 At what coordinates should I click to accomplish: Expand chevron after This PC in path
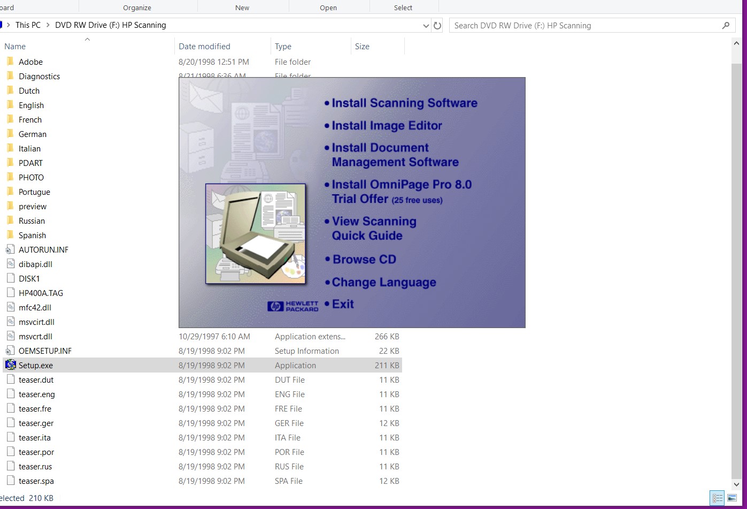(48, 25)
